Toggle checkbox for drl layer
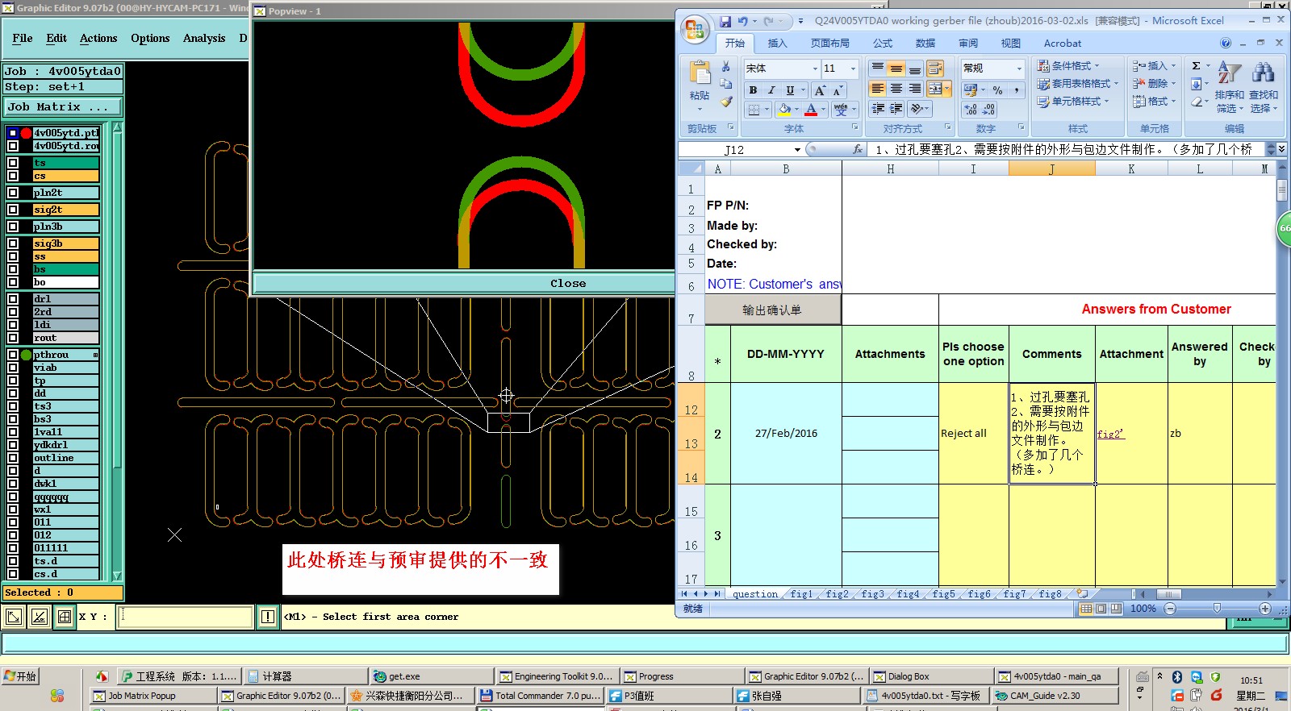The height and width of the screenshot is (711, 1291). (13, 299)
